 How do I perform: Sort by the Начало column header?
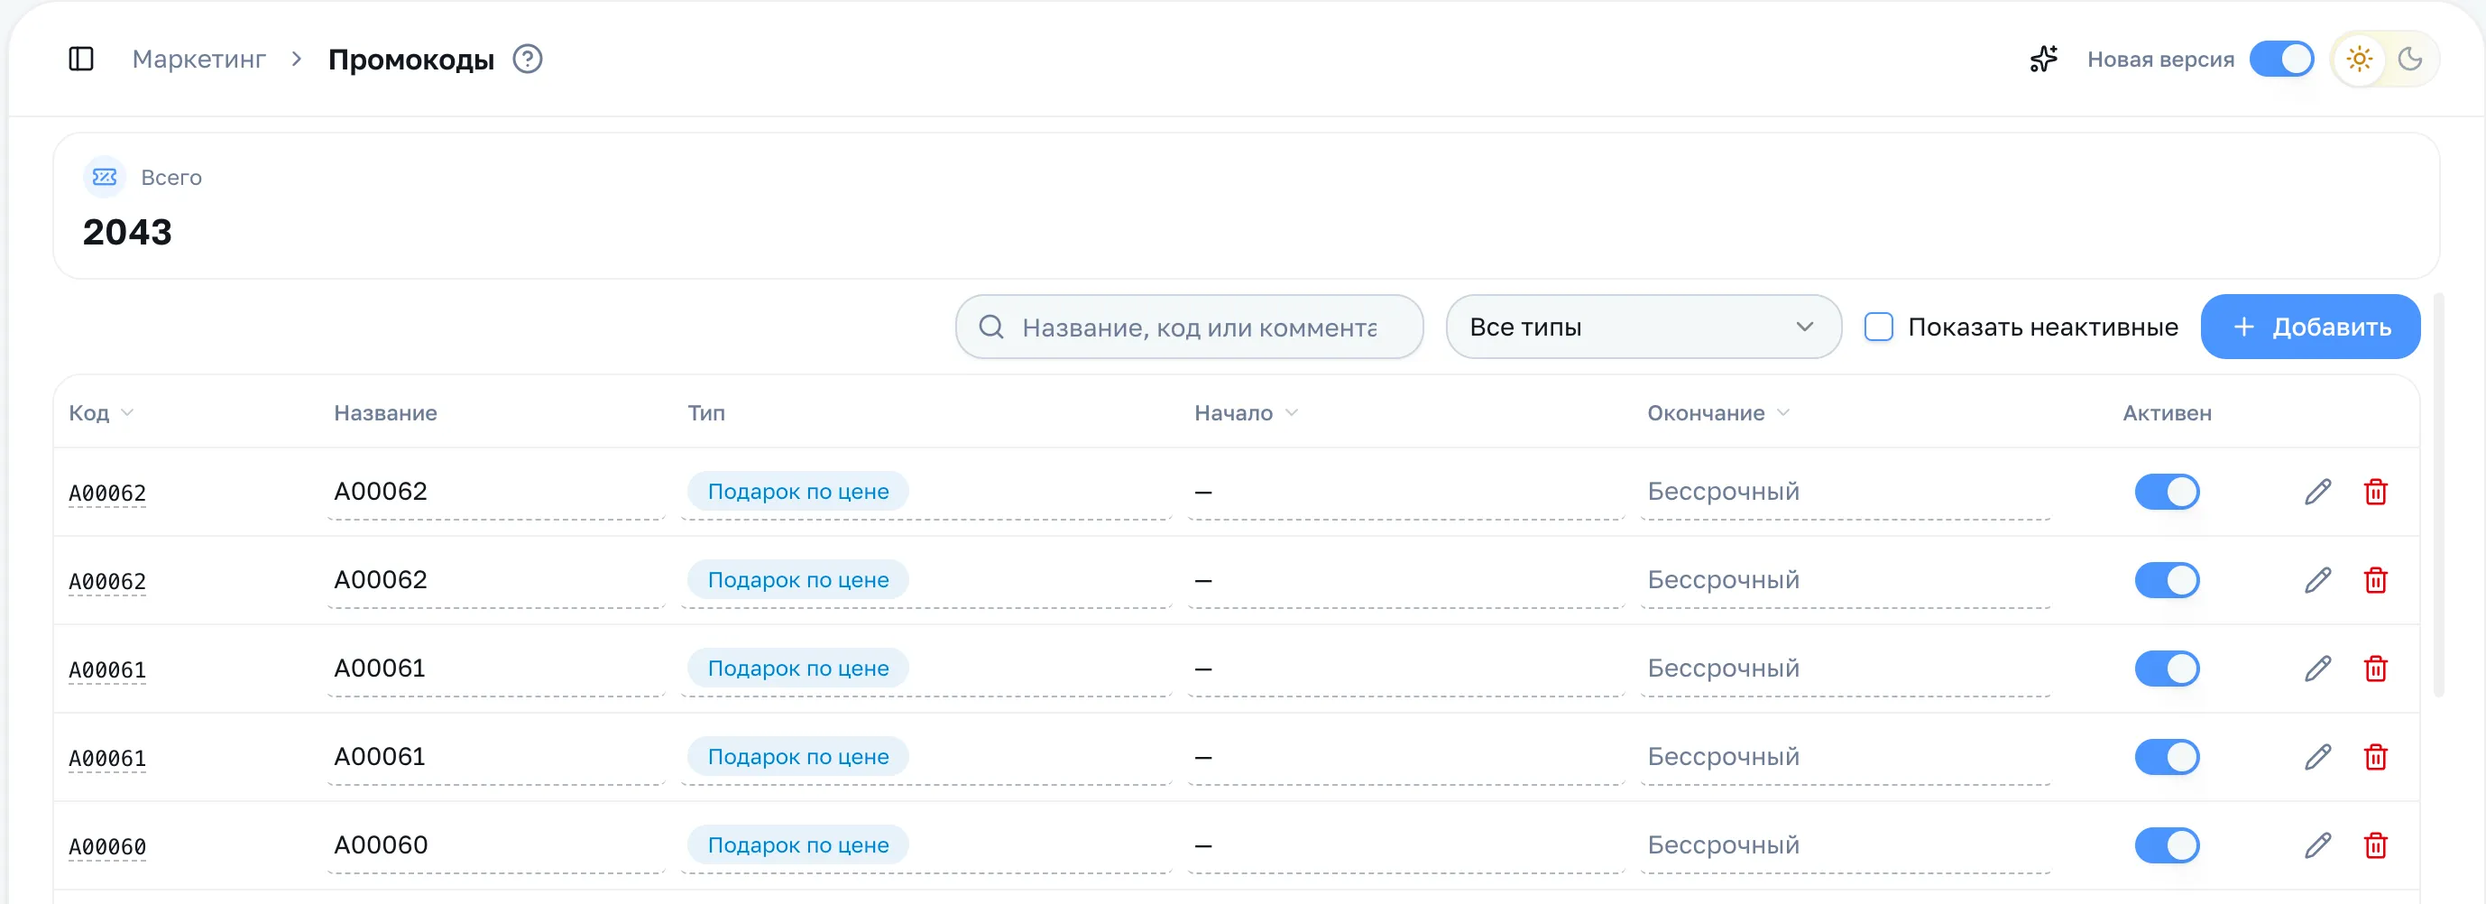point(1246,413)
